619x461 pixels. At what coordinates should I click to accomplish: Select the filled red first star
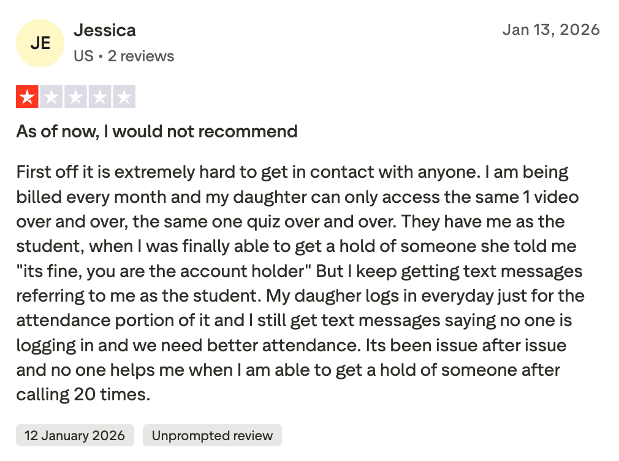tap(27, 97)
